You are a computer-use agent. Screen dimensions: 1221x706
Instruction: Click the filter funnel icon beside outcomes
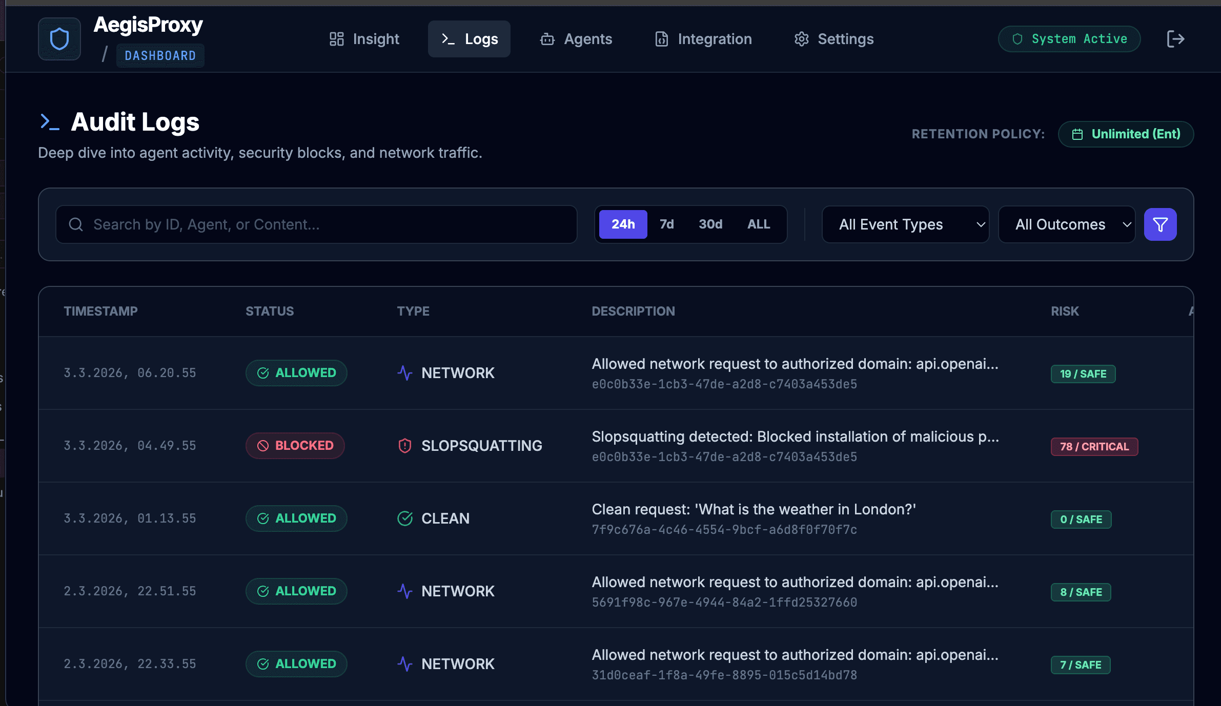(x=1161, y=224)
